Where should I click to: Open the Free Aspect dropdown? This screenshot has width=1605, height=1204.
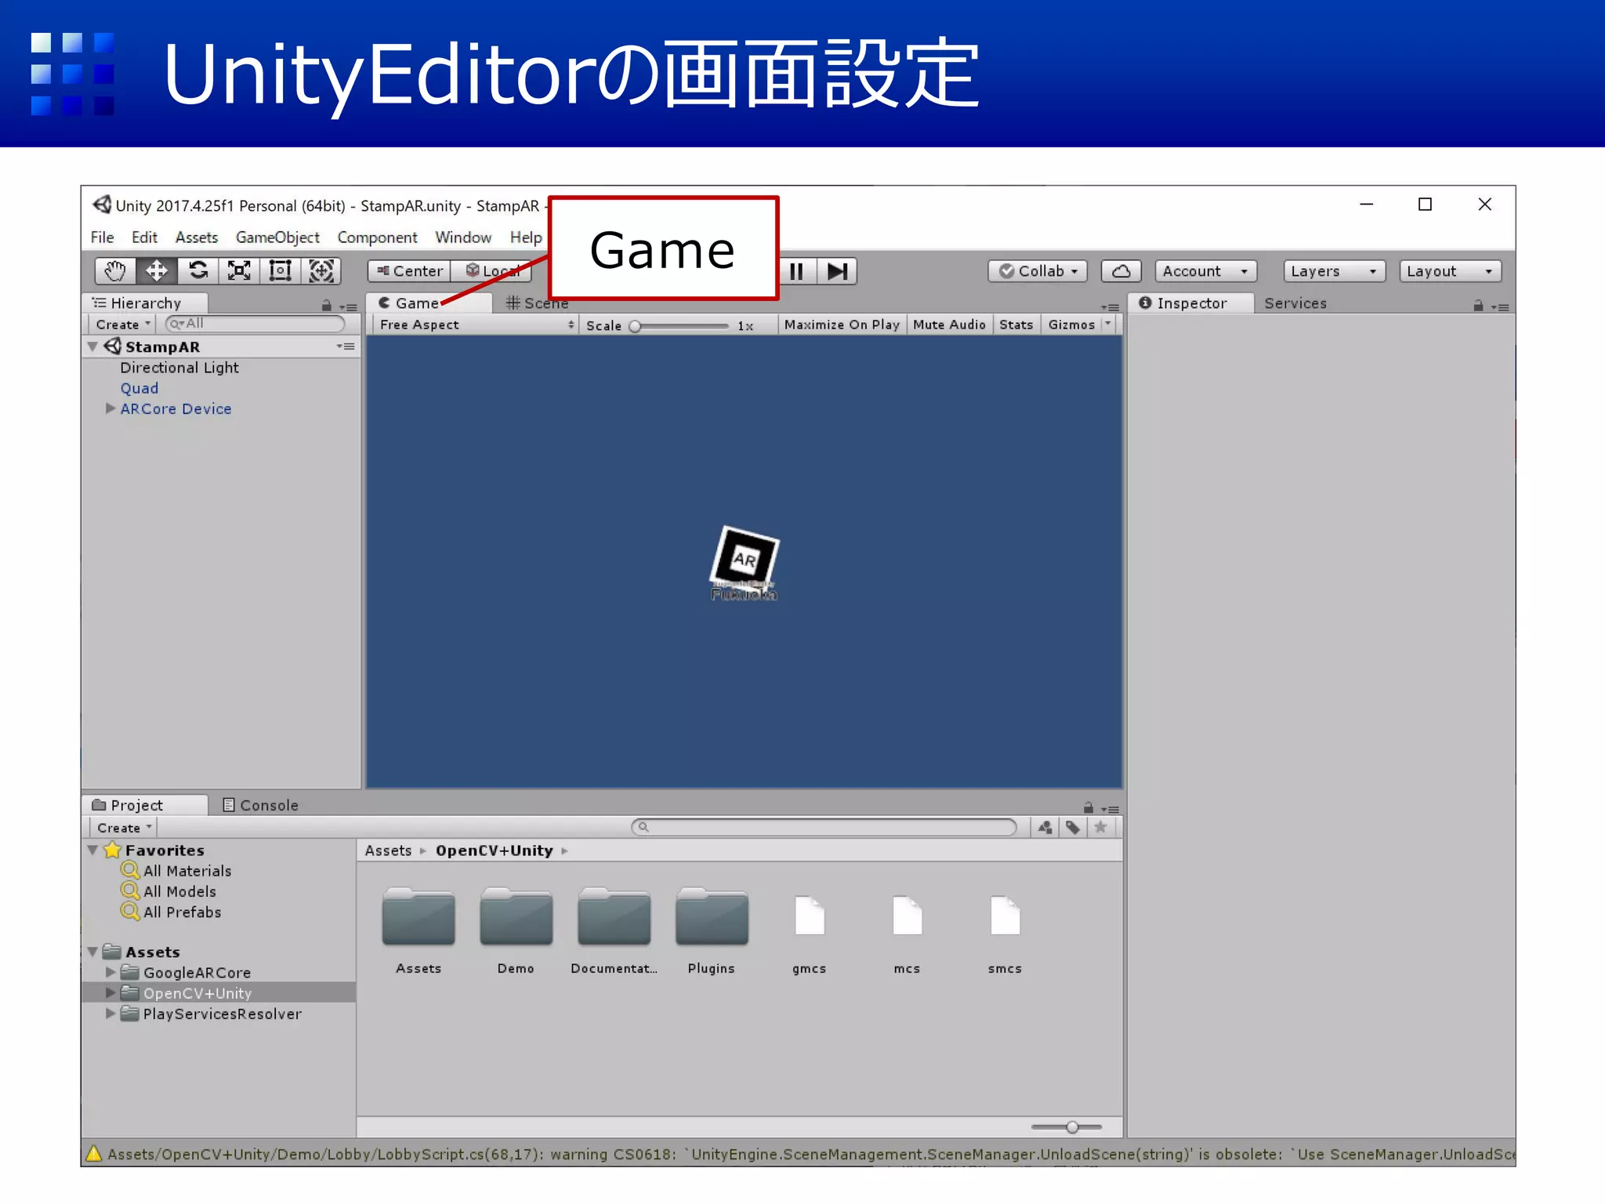pyautogui.click(x=476, y=325)
